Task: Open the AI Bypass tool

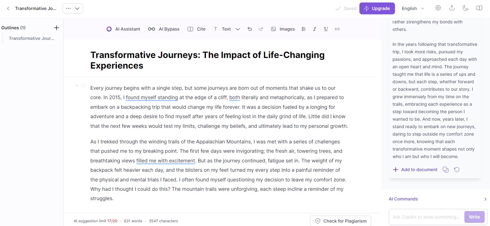Action: [x=164, y=29]
